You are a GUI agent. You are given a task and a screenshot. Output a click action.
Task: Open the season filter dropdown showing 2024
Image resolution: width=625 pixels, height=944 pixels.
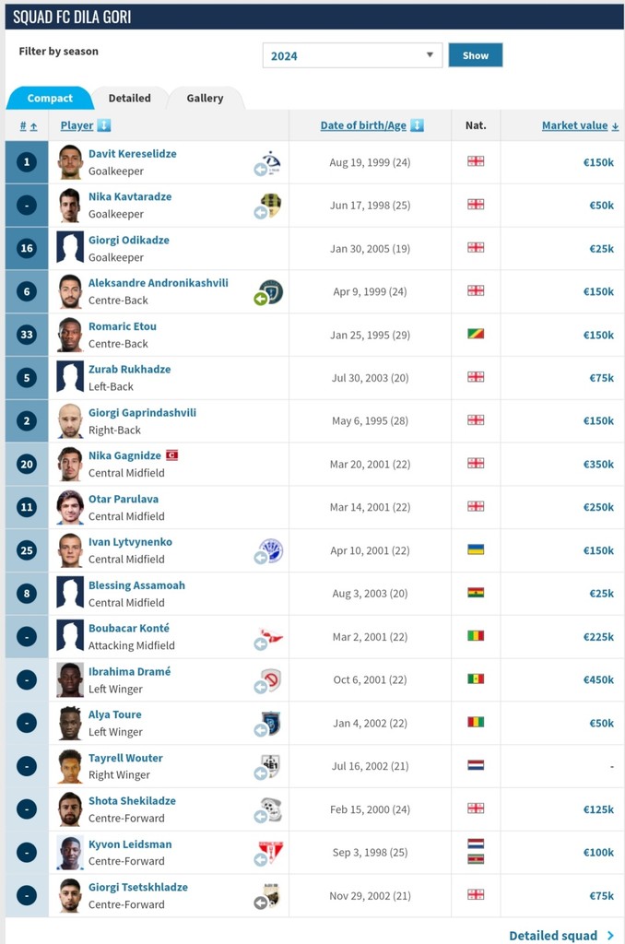click(352, 55)
